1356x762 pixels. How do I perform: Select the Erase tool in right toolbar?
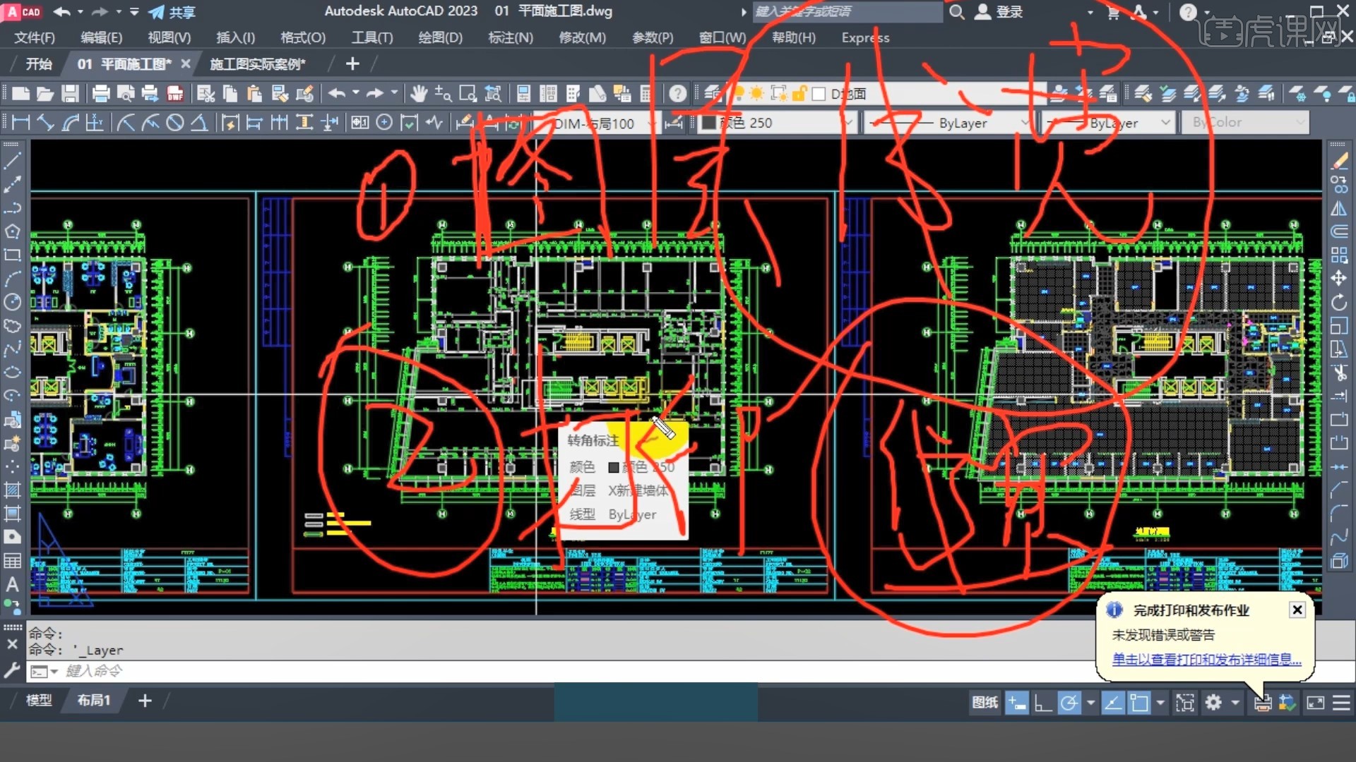(x=1339, y=161)
